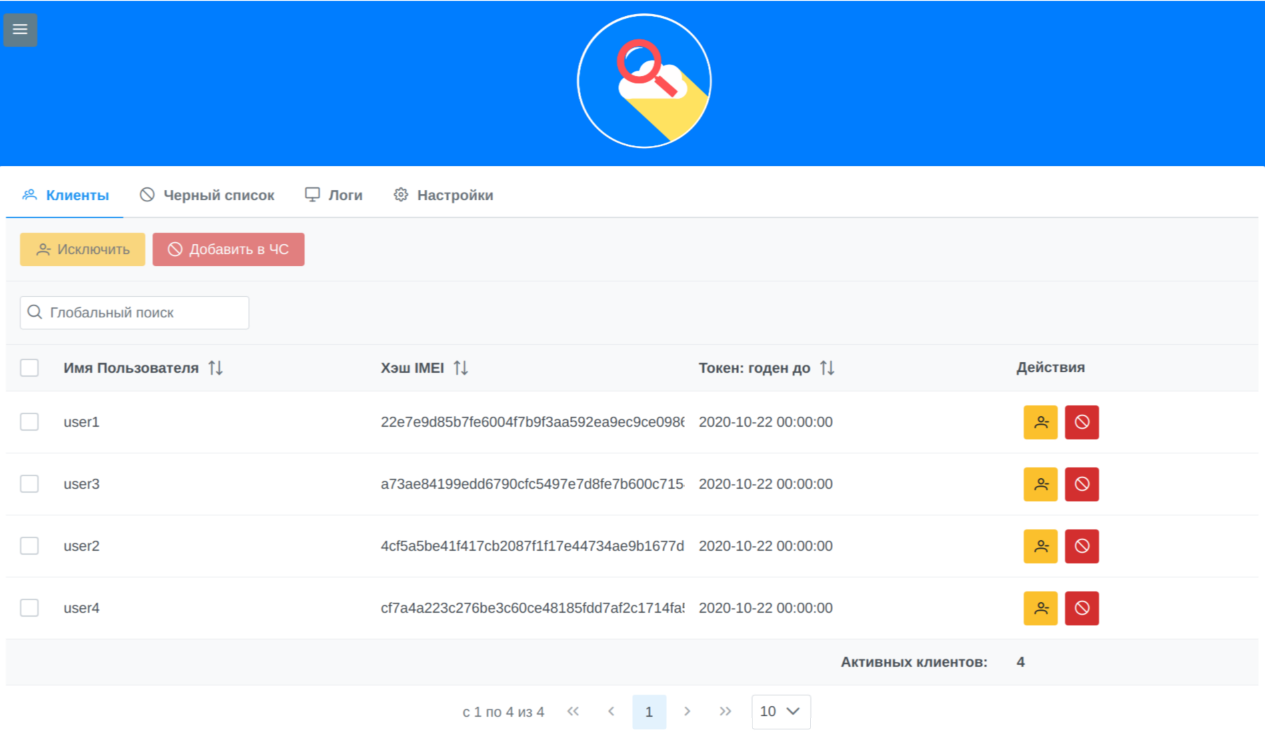The height and width of the screenshot is (734, 1265).
Task: Blacklist user3 with red ban icon
Action: [x=1082, y=484]
